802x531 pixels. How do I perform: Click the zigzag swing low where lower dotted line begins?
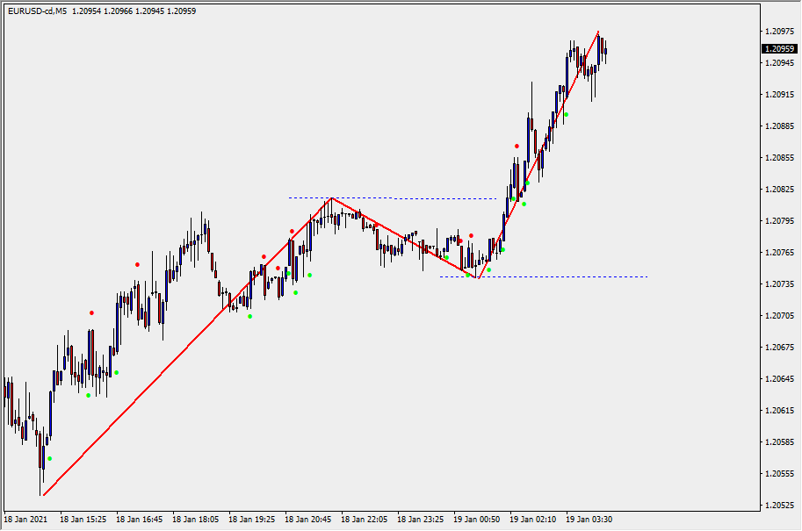click(x=476, y=277)
